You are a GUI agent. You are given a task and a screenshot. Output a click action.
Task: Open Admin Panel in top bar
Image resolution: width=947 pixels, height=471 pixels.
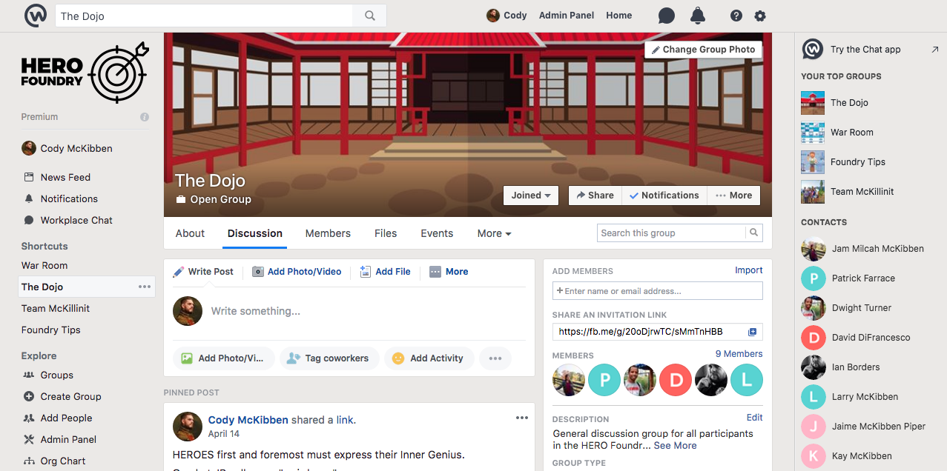567,16
